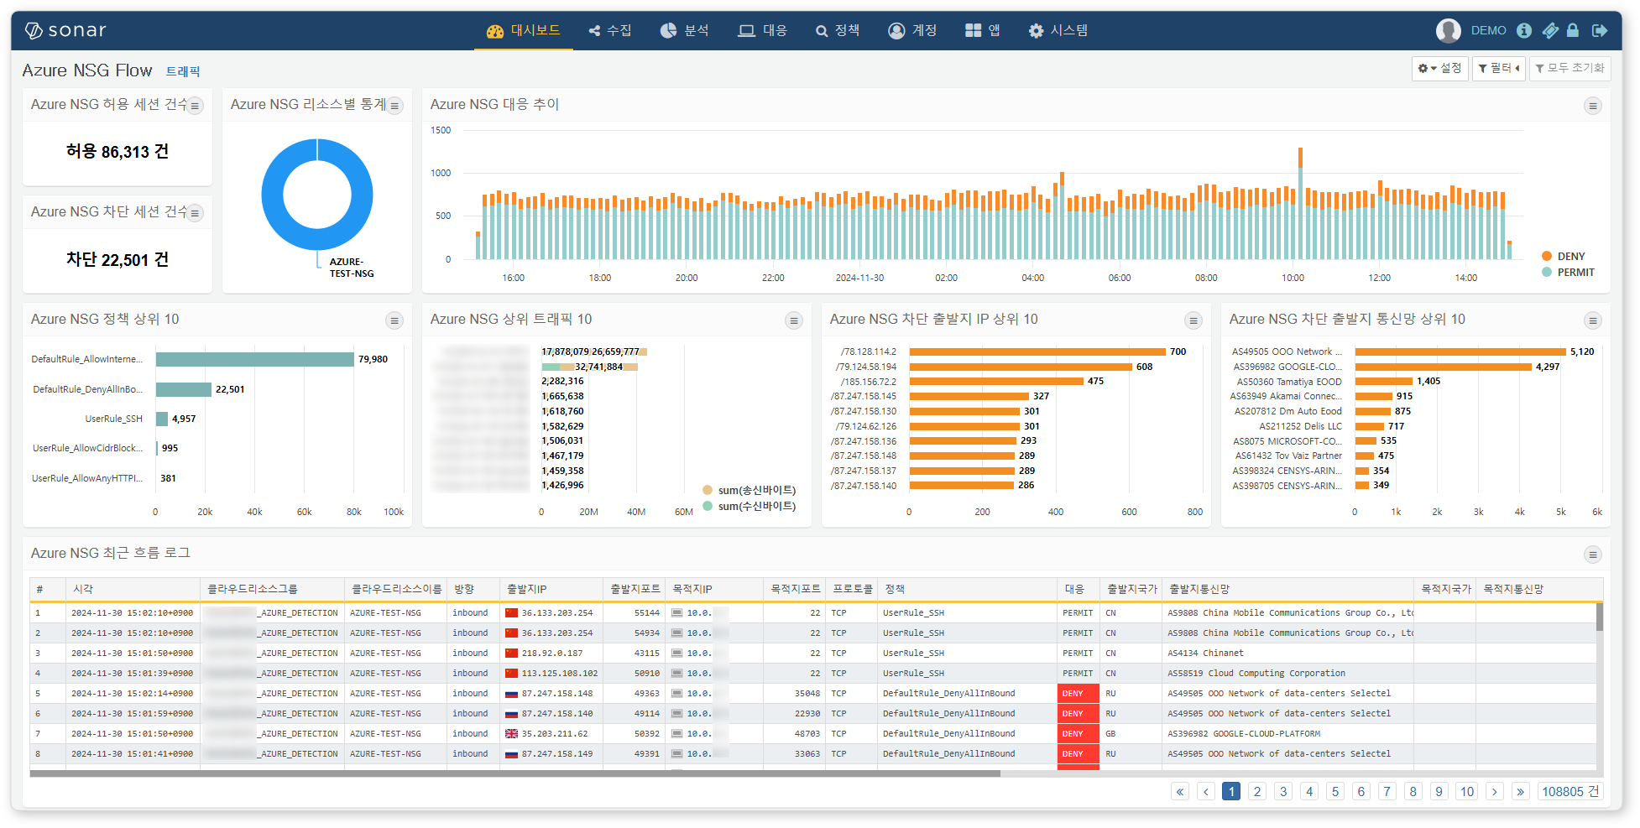1640x828 pixels.
Task: Open the 시스템 system menu
Action: click(1058, 31)
